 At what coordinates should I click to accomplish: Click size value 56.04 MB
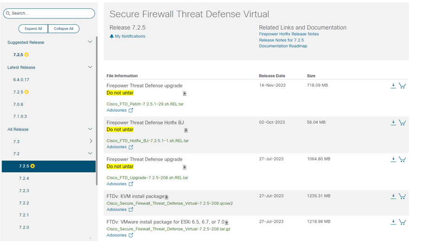coord(316,122)
